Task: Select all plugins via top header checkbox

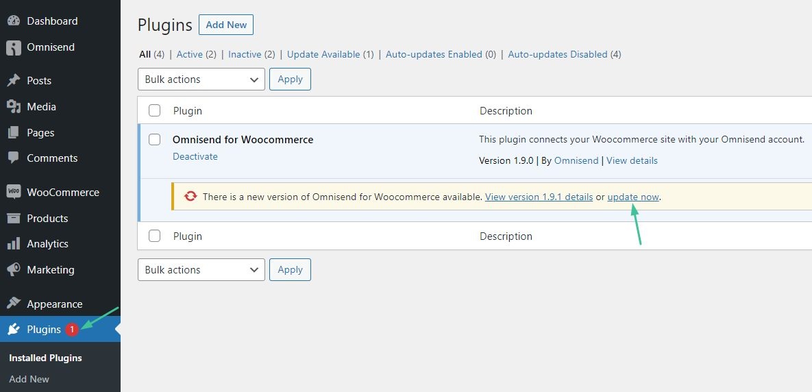Action: click(x=154, y=110)
